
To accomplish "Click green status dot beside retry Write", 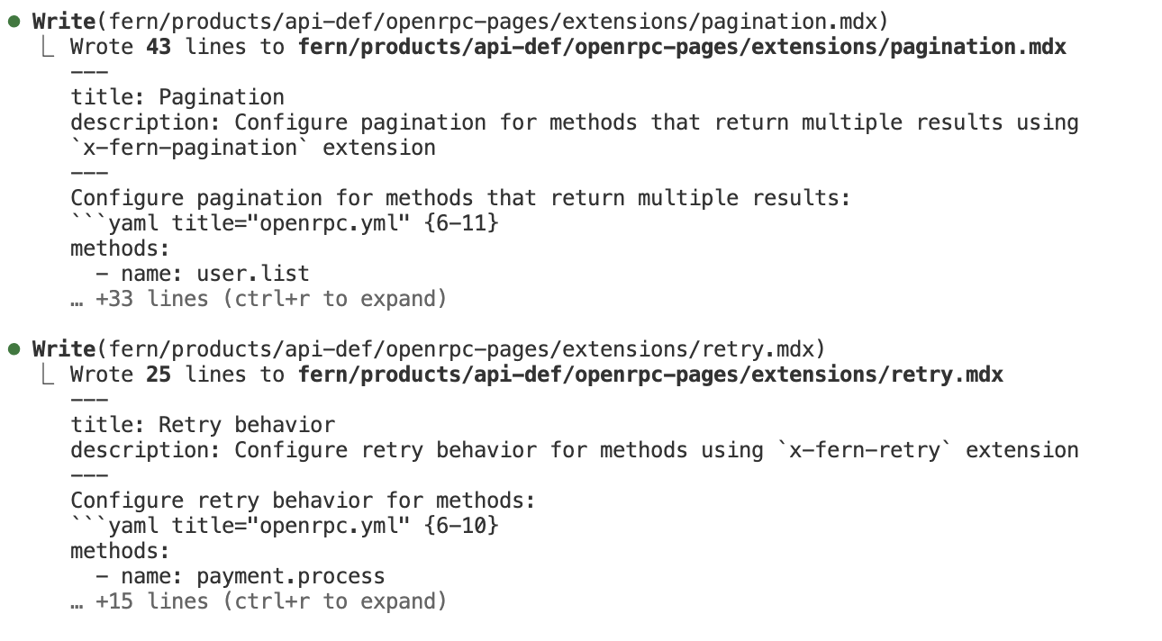I will click(14, 348).
